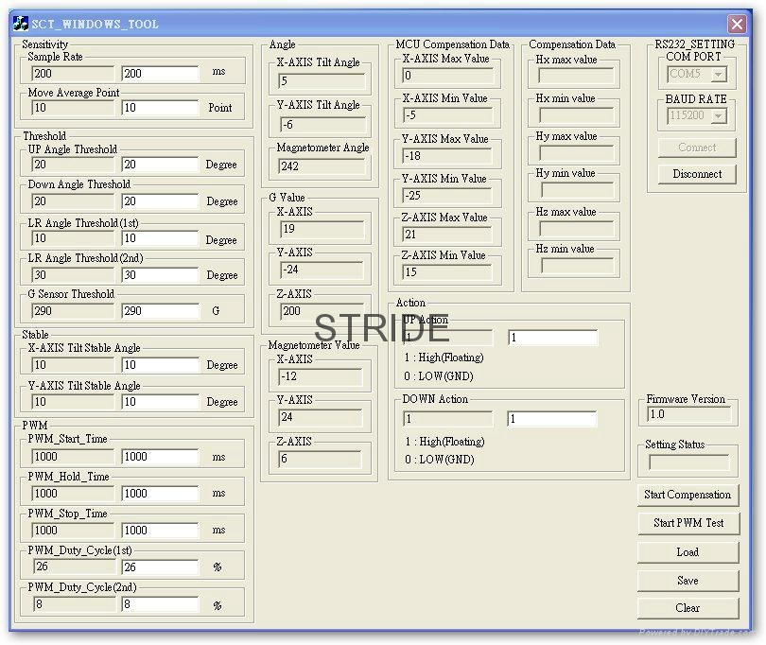Screen dimensions: 766x645
Task: Click the SCT_WINDOWS_TOOL title bar app icon
Action: [21, 24]
